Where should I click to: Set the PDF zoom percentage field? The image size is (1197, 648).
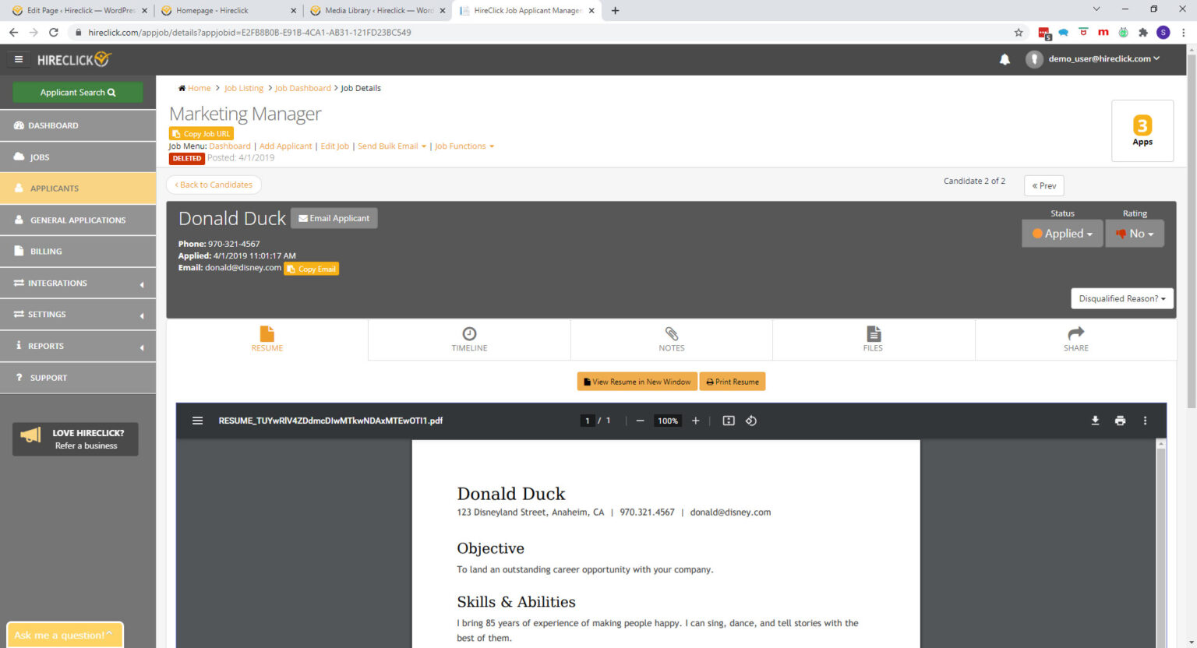tap(667, 420)
